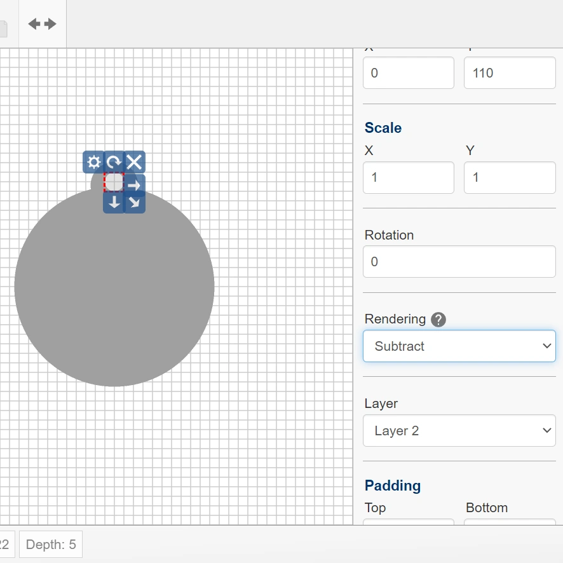Screen dimensions: 563x563
Task: Click the down-arrow vertical resize handle
Action: (114, 203)
